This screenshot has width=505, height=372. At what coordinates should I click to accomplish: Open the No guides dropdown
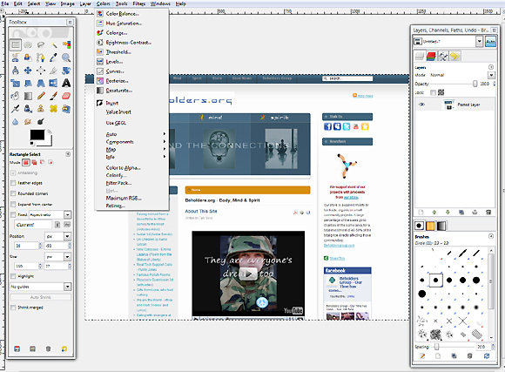point(41,287)
